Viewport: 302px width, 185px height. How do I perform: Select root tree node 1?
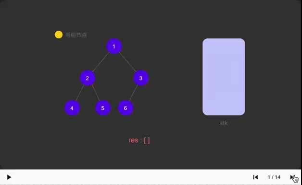click(x=114, y=46)
